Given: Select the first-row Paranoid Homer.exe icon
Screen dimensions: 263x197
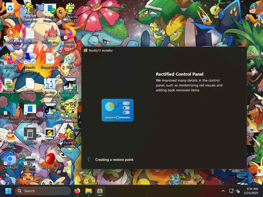Looking at the screenshot, I should click(x=30, y=12).
